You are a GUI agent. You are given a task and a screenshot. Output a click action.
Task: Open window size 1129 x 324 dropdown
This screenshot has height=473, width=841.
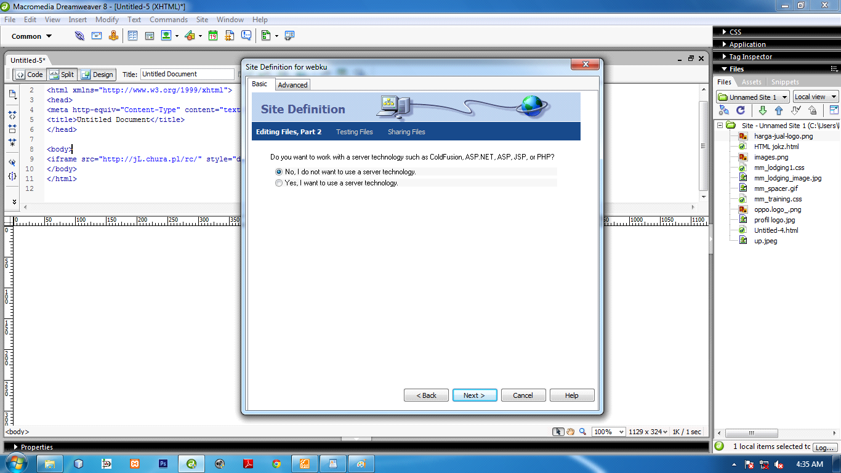point(648,432)
